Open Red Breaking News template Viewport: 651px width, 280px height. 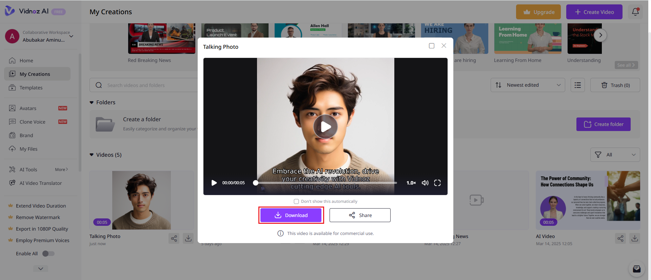(x=162, y=39)
